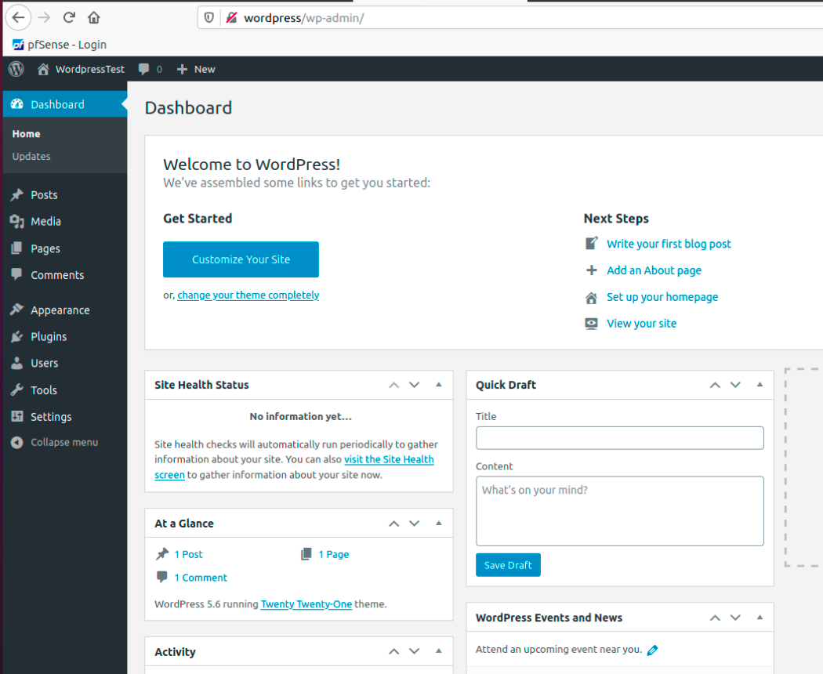Visit WordpressTest site from admin bar
Viewport: 823px width, 674px height.
82,69
